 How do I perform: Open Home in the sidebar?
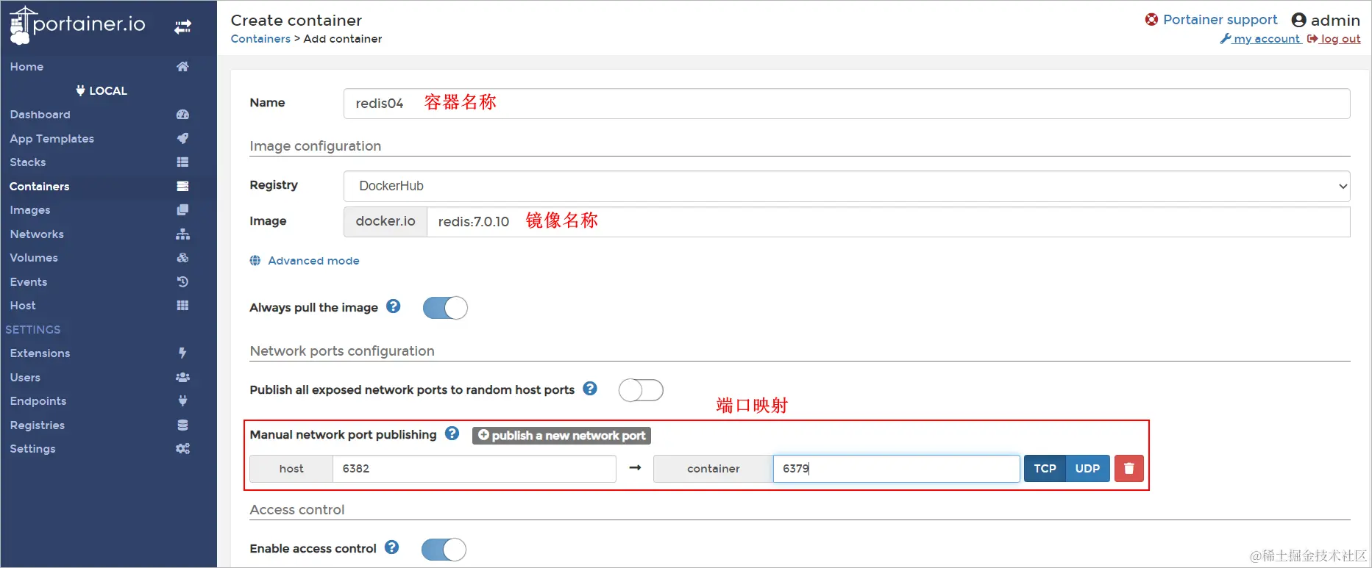[26, 67]
